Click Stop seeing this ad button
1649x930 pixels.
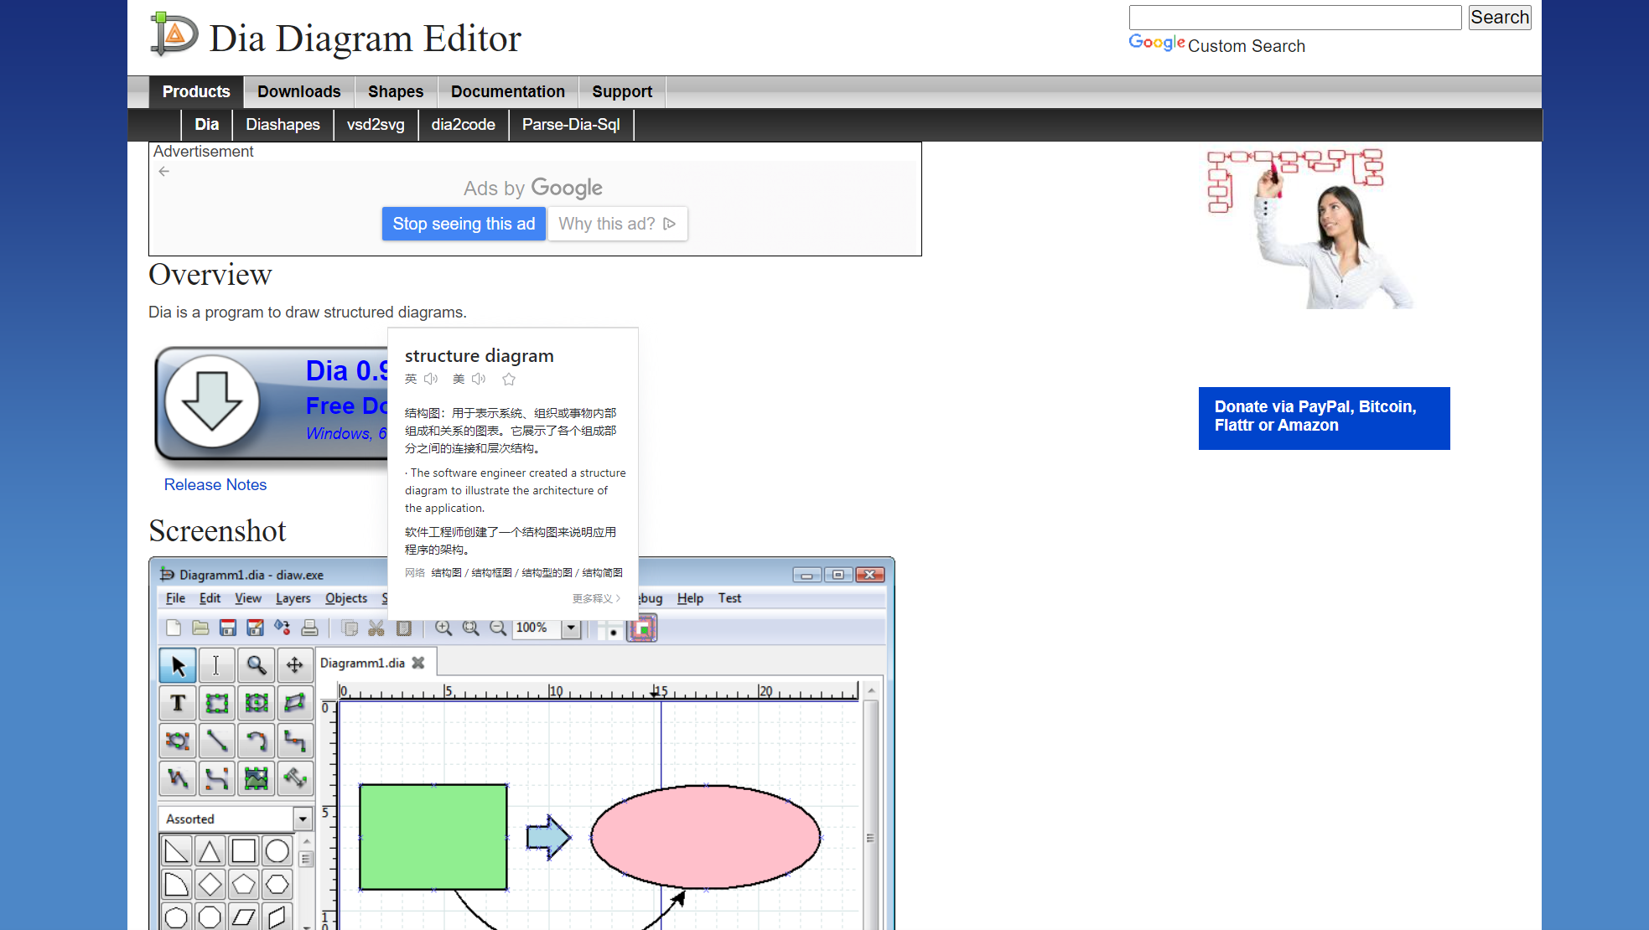pyautogui.click(x=464, y=224)
